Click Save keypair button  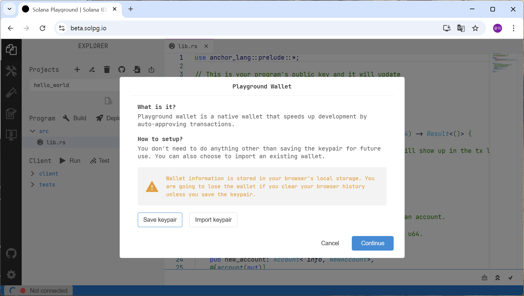pos(160,220)
